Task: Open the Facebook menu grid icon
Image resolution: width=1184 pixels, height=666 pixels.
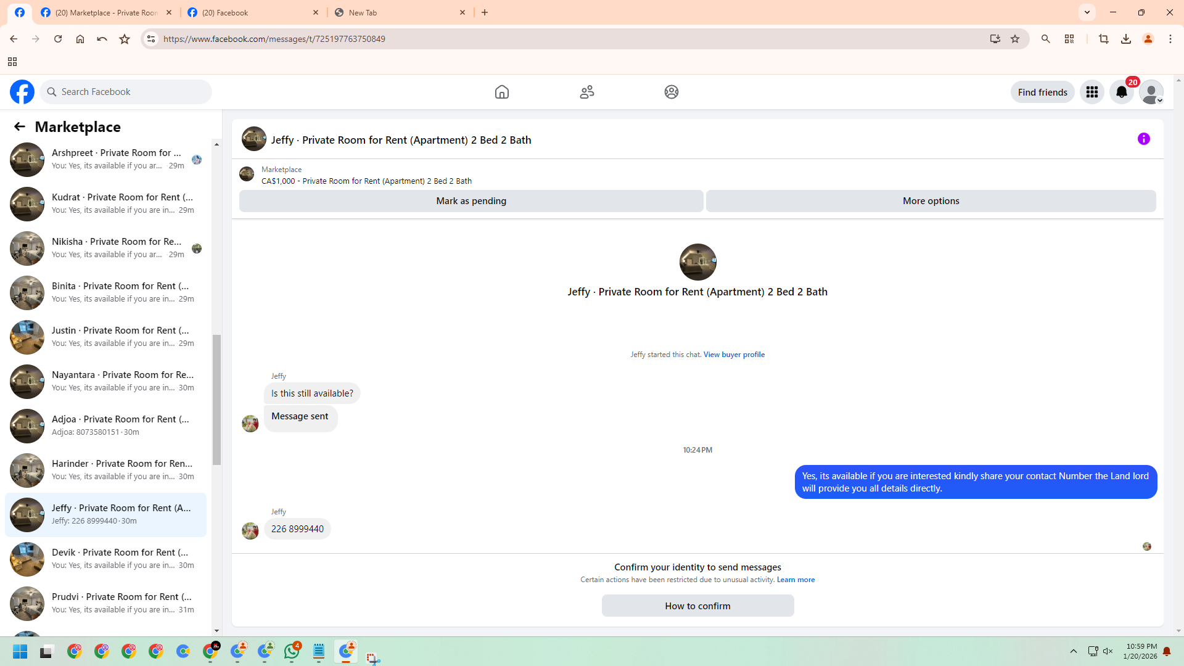Action: 1092,92
